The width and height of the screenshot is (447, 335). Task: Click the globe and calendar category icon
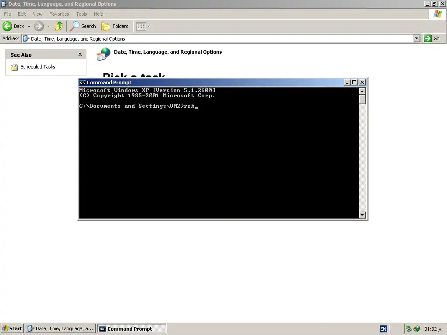[103, 54]
